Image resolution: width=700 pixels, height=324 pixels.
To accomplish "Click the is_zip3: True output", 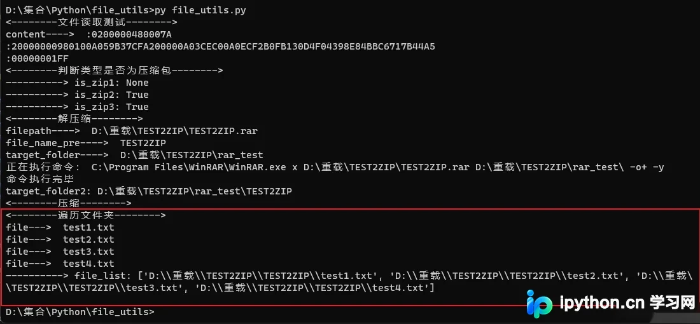I will click(77, 107).
